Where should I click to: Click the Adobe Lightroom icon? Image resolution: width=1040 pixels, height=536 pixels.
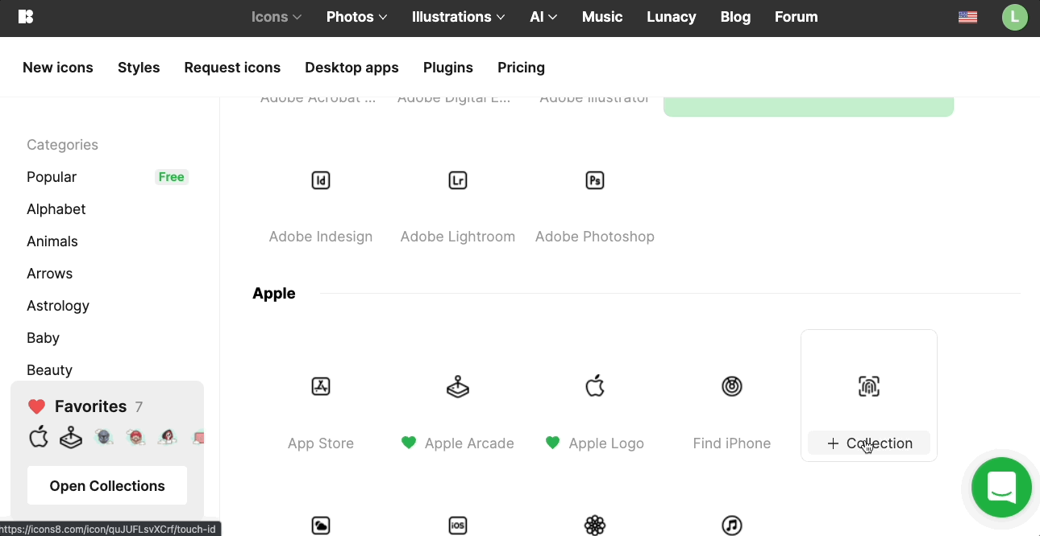pyautogui.click(x=458, y=181)
